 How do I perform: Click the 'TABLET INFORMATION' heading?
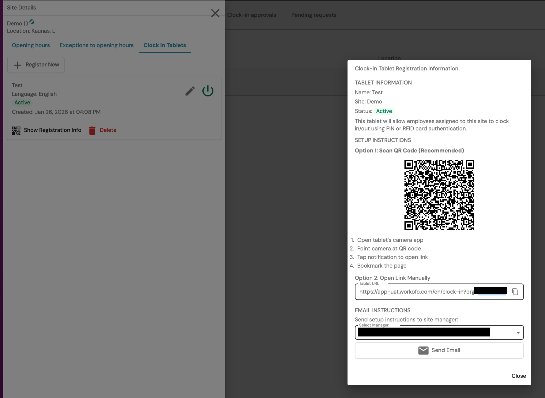pyautogui.click(x=383, y=83)
